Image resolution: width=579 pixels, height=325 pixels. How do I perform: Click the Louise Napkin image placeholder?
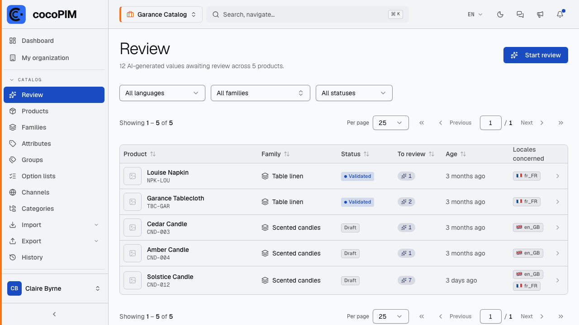tap(133, 176)
